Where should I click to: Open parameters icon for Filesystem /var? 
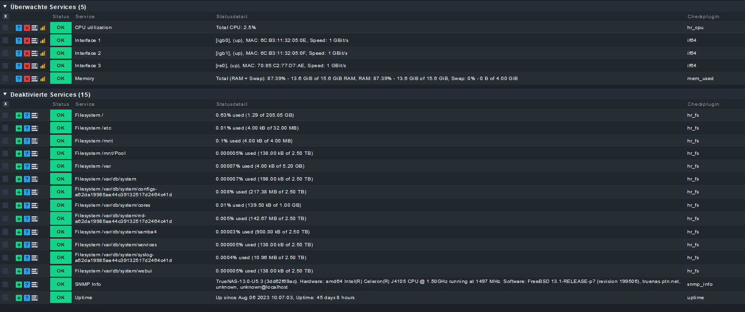click(x=35, y=166)
